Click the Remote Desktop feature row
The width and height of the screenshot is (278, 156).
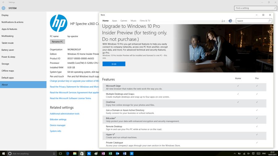(184, 128)
